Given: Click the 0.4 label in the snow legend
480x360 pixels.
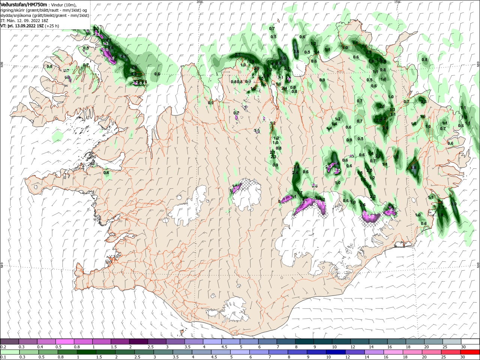Looking at the screenshot, I should tap(40, 347).
